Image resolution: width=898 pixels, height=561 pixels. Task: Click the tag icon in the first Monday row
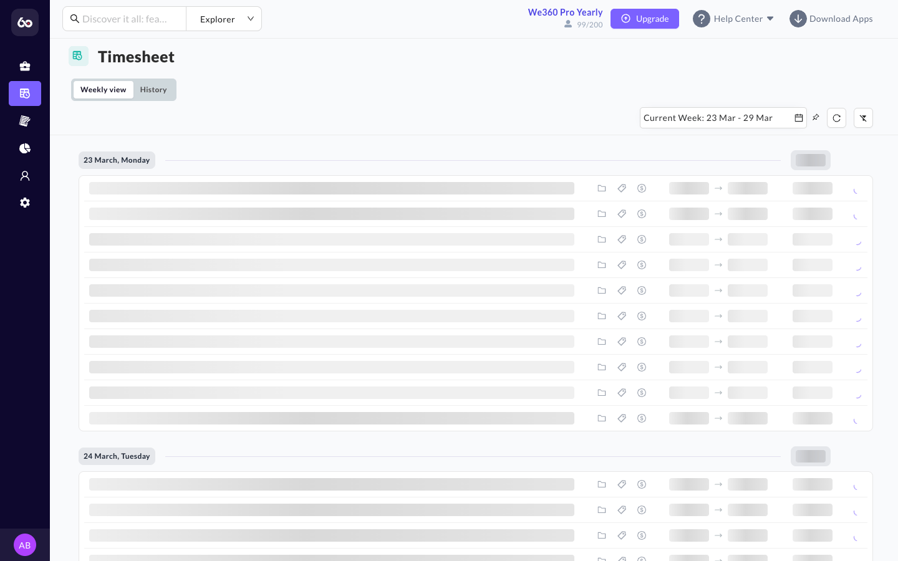click(622, 188)
